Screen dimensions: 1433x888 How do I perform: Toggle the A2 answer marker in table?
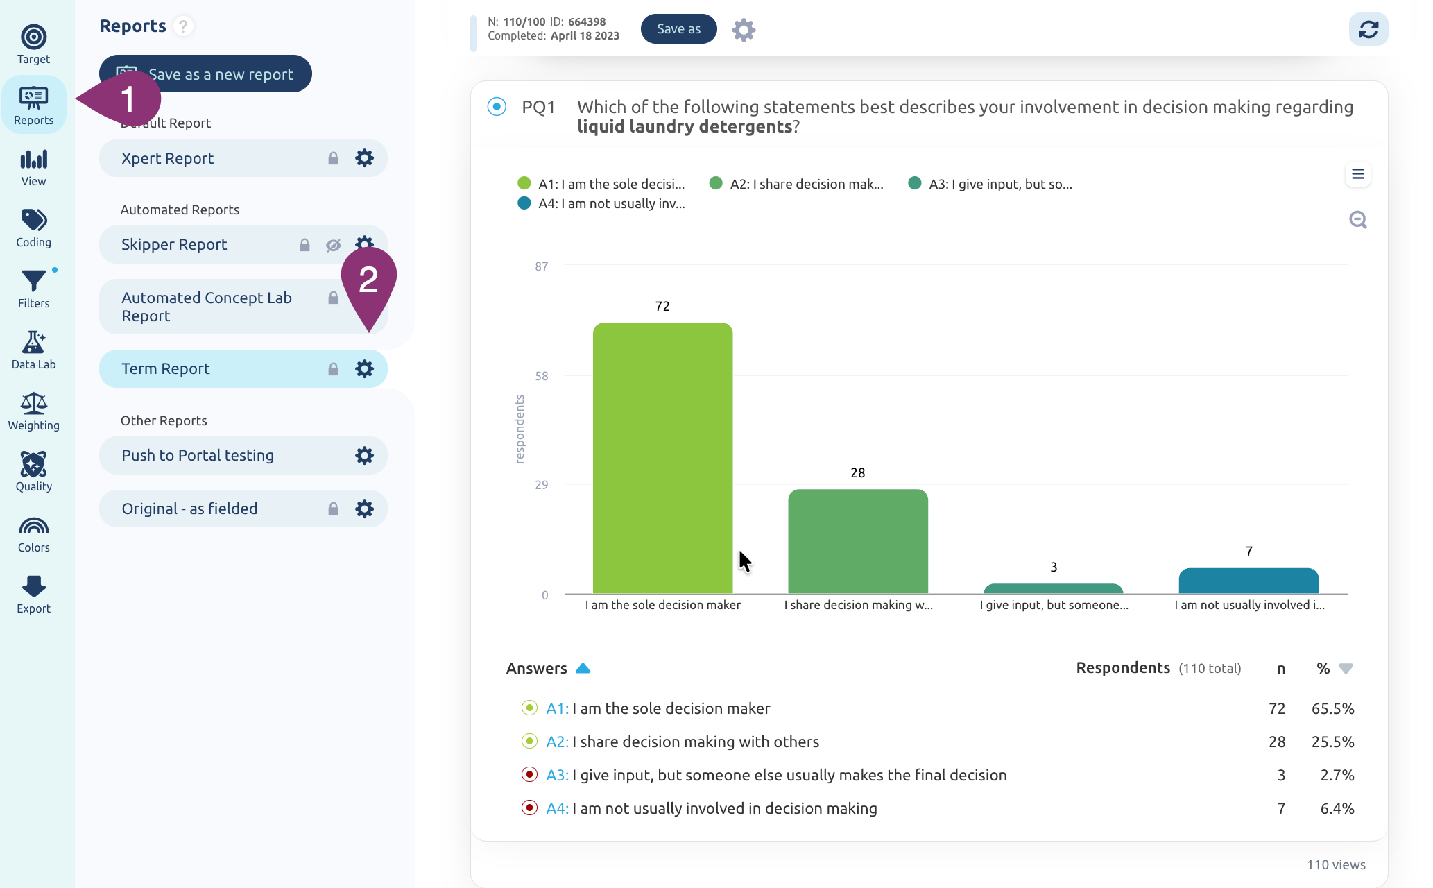tap(529, 741)
